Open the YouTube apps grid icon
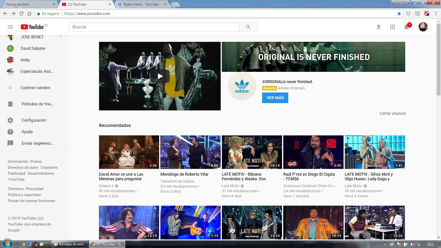The image size is (441, 248). (392, 27)
